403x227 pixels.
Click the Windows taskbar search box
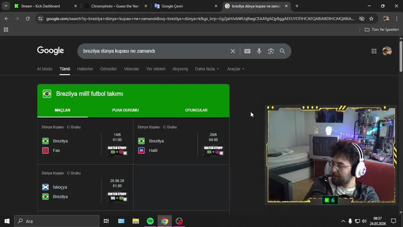click(57, 221)
